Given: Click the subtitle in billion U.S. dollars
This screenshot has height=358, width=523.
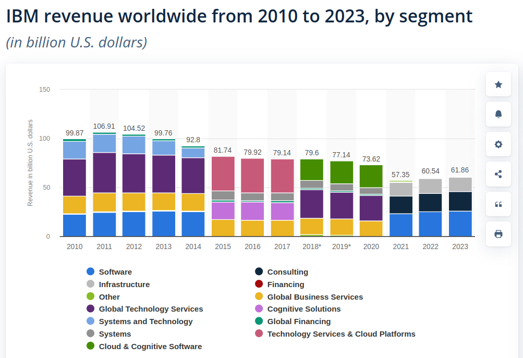Looking at the screenshot, I should point(76,42).
